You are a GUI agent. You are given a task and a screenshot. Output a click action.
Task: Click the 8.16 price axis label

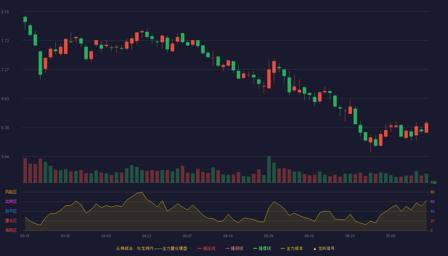click(5, 12)
